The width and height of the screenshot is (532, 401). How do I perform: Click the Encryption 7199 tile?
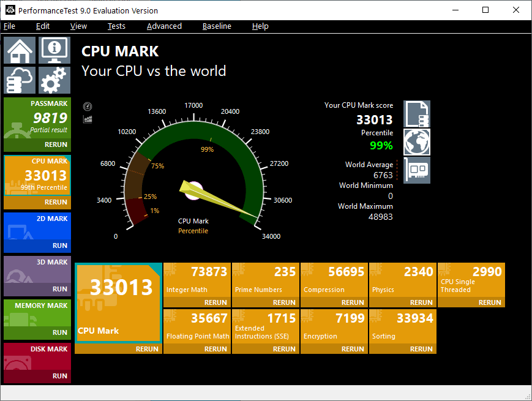point(334,326)
